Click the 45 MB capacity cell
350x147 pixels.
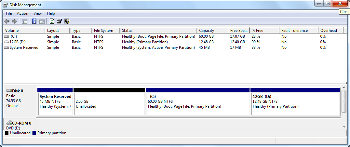pos(204,47)
